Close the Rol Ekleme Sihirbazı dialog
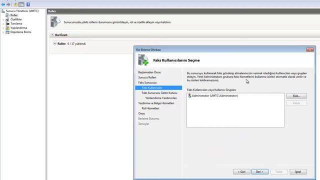320x180 pixels. 310,49
